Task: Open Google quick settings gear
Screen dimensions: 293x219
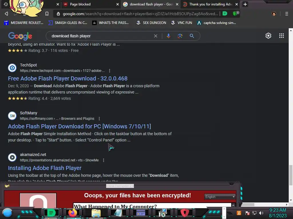Action: 268,36
